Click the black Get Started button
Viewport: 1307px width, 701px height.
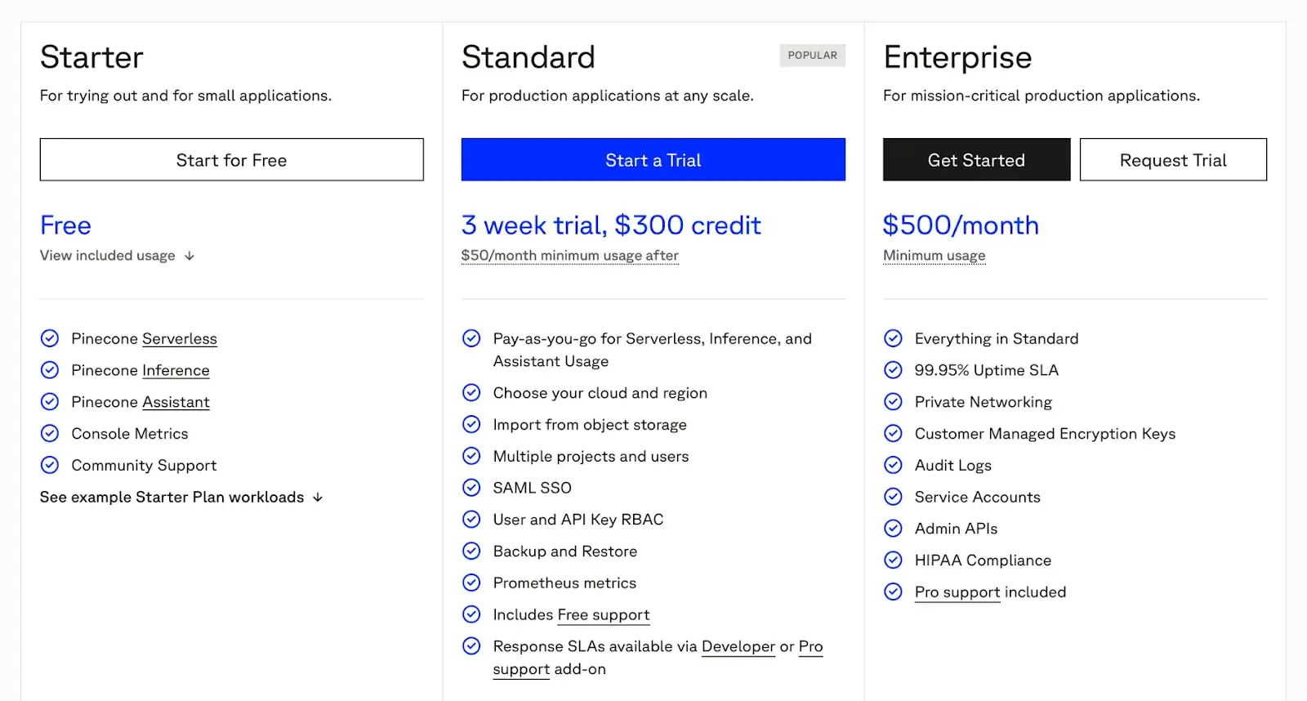[x=976, y=159]
